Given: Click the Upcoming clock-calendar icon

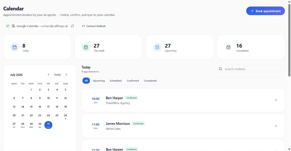Looking at the screenshot, I should [157, 47].
